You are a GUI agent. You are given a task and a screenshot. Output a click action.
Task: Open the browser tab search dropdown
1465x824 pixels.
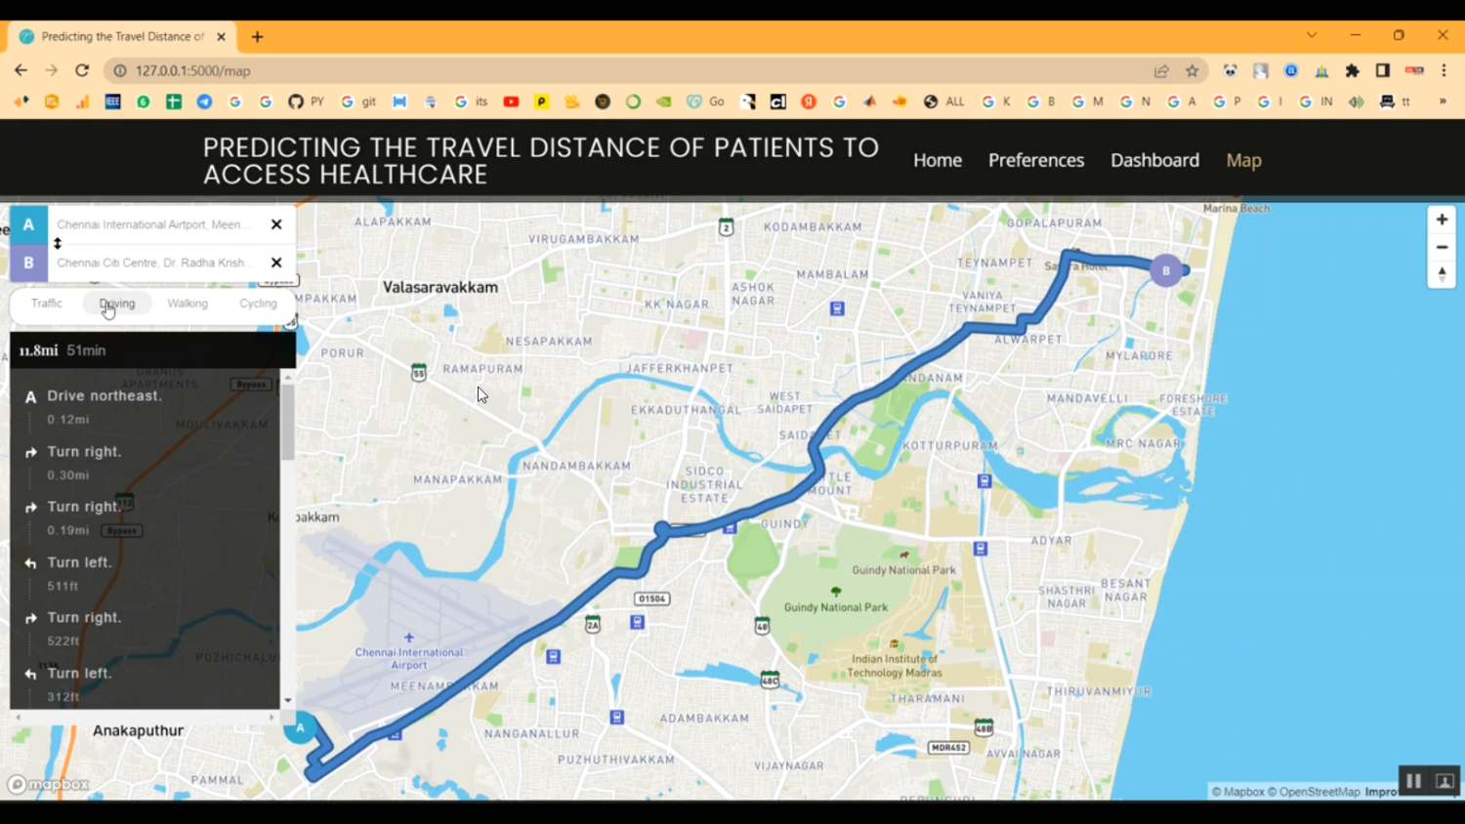pyautogui.click(x=1312, y=36)
